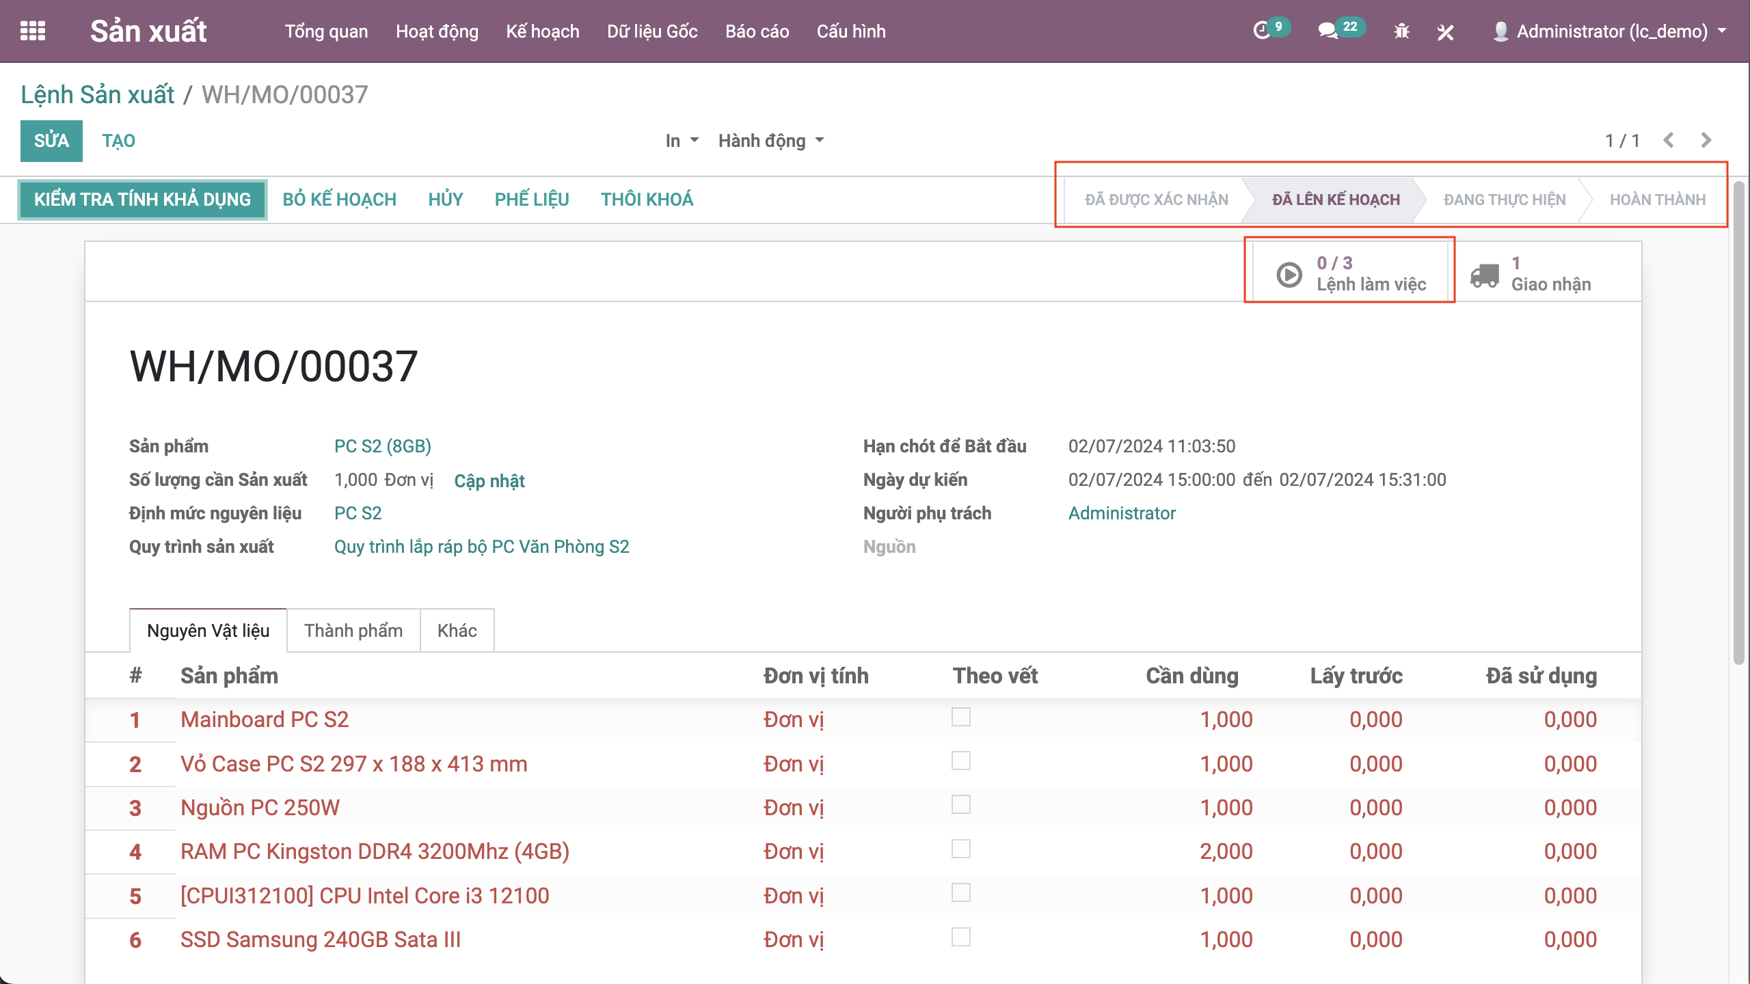This screenshot has height=984, width=1750.
Task: Go to previous record arrow
Action: coord(1669,140)
